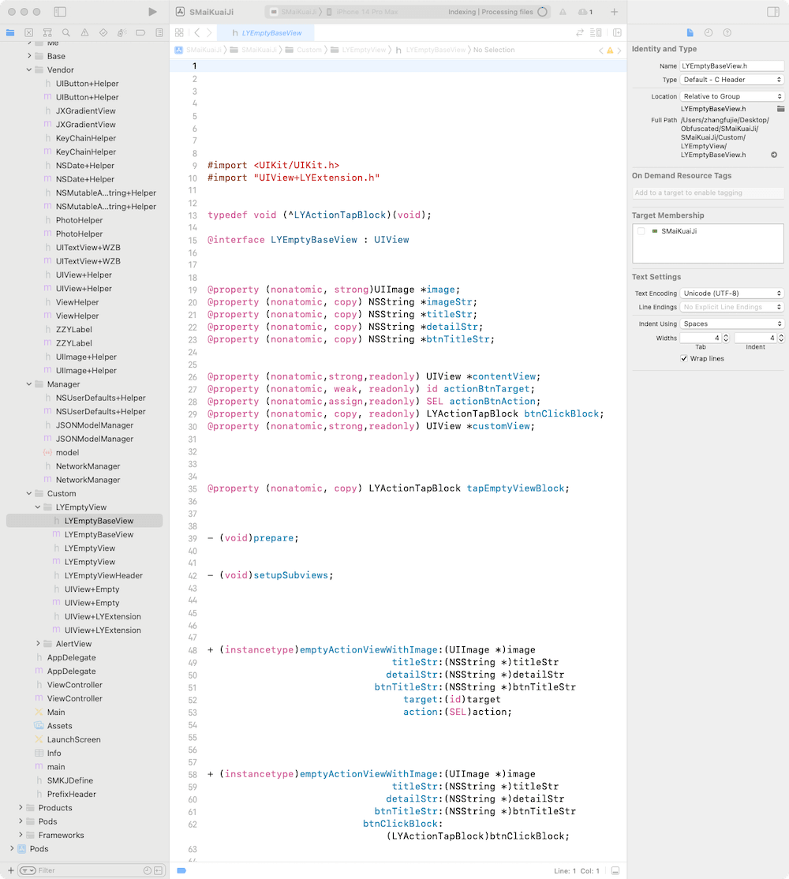The image size is (789, 879).
Task: Open the Test navigator
Action: (103, 32)
